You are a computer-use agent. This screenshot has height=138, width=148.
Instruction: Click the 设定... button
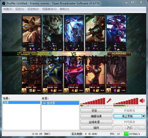pyautogui.click(x=96, y=111)
